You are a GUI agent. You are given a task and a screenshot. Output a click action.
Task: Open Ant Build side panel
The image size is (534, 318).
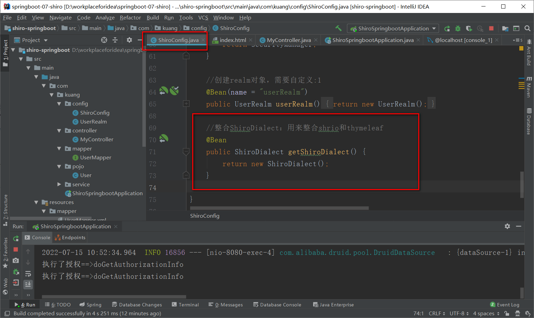point(529,52)
